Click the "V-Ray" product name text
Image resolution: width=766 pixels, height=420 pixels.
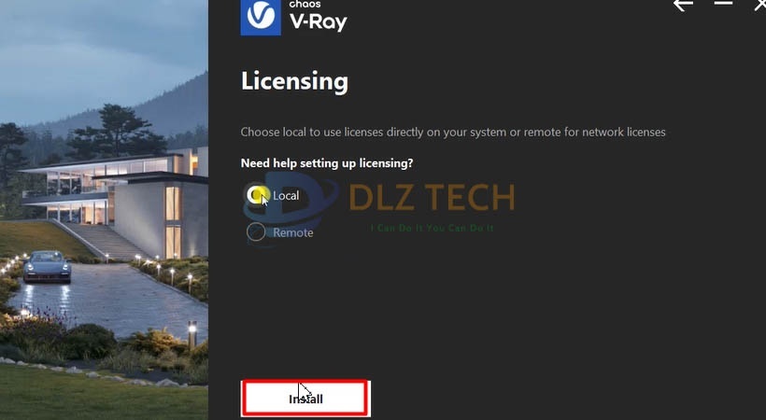tap(318, 21)
